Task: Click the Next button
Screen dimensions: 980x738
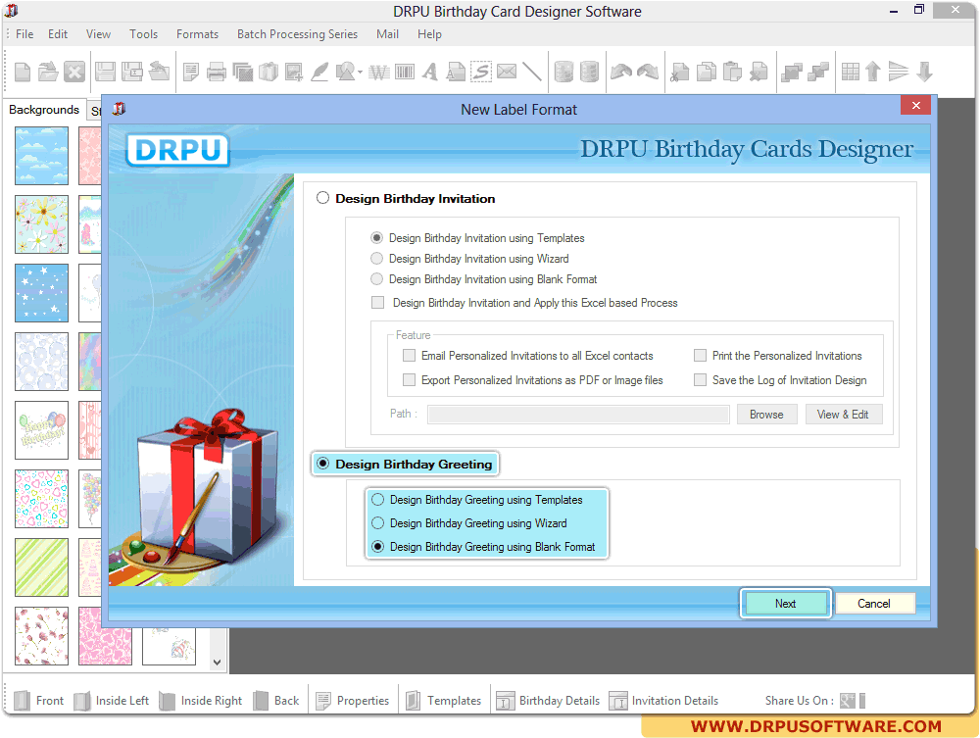Action: pos(785,603)
